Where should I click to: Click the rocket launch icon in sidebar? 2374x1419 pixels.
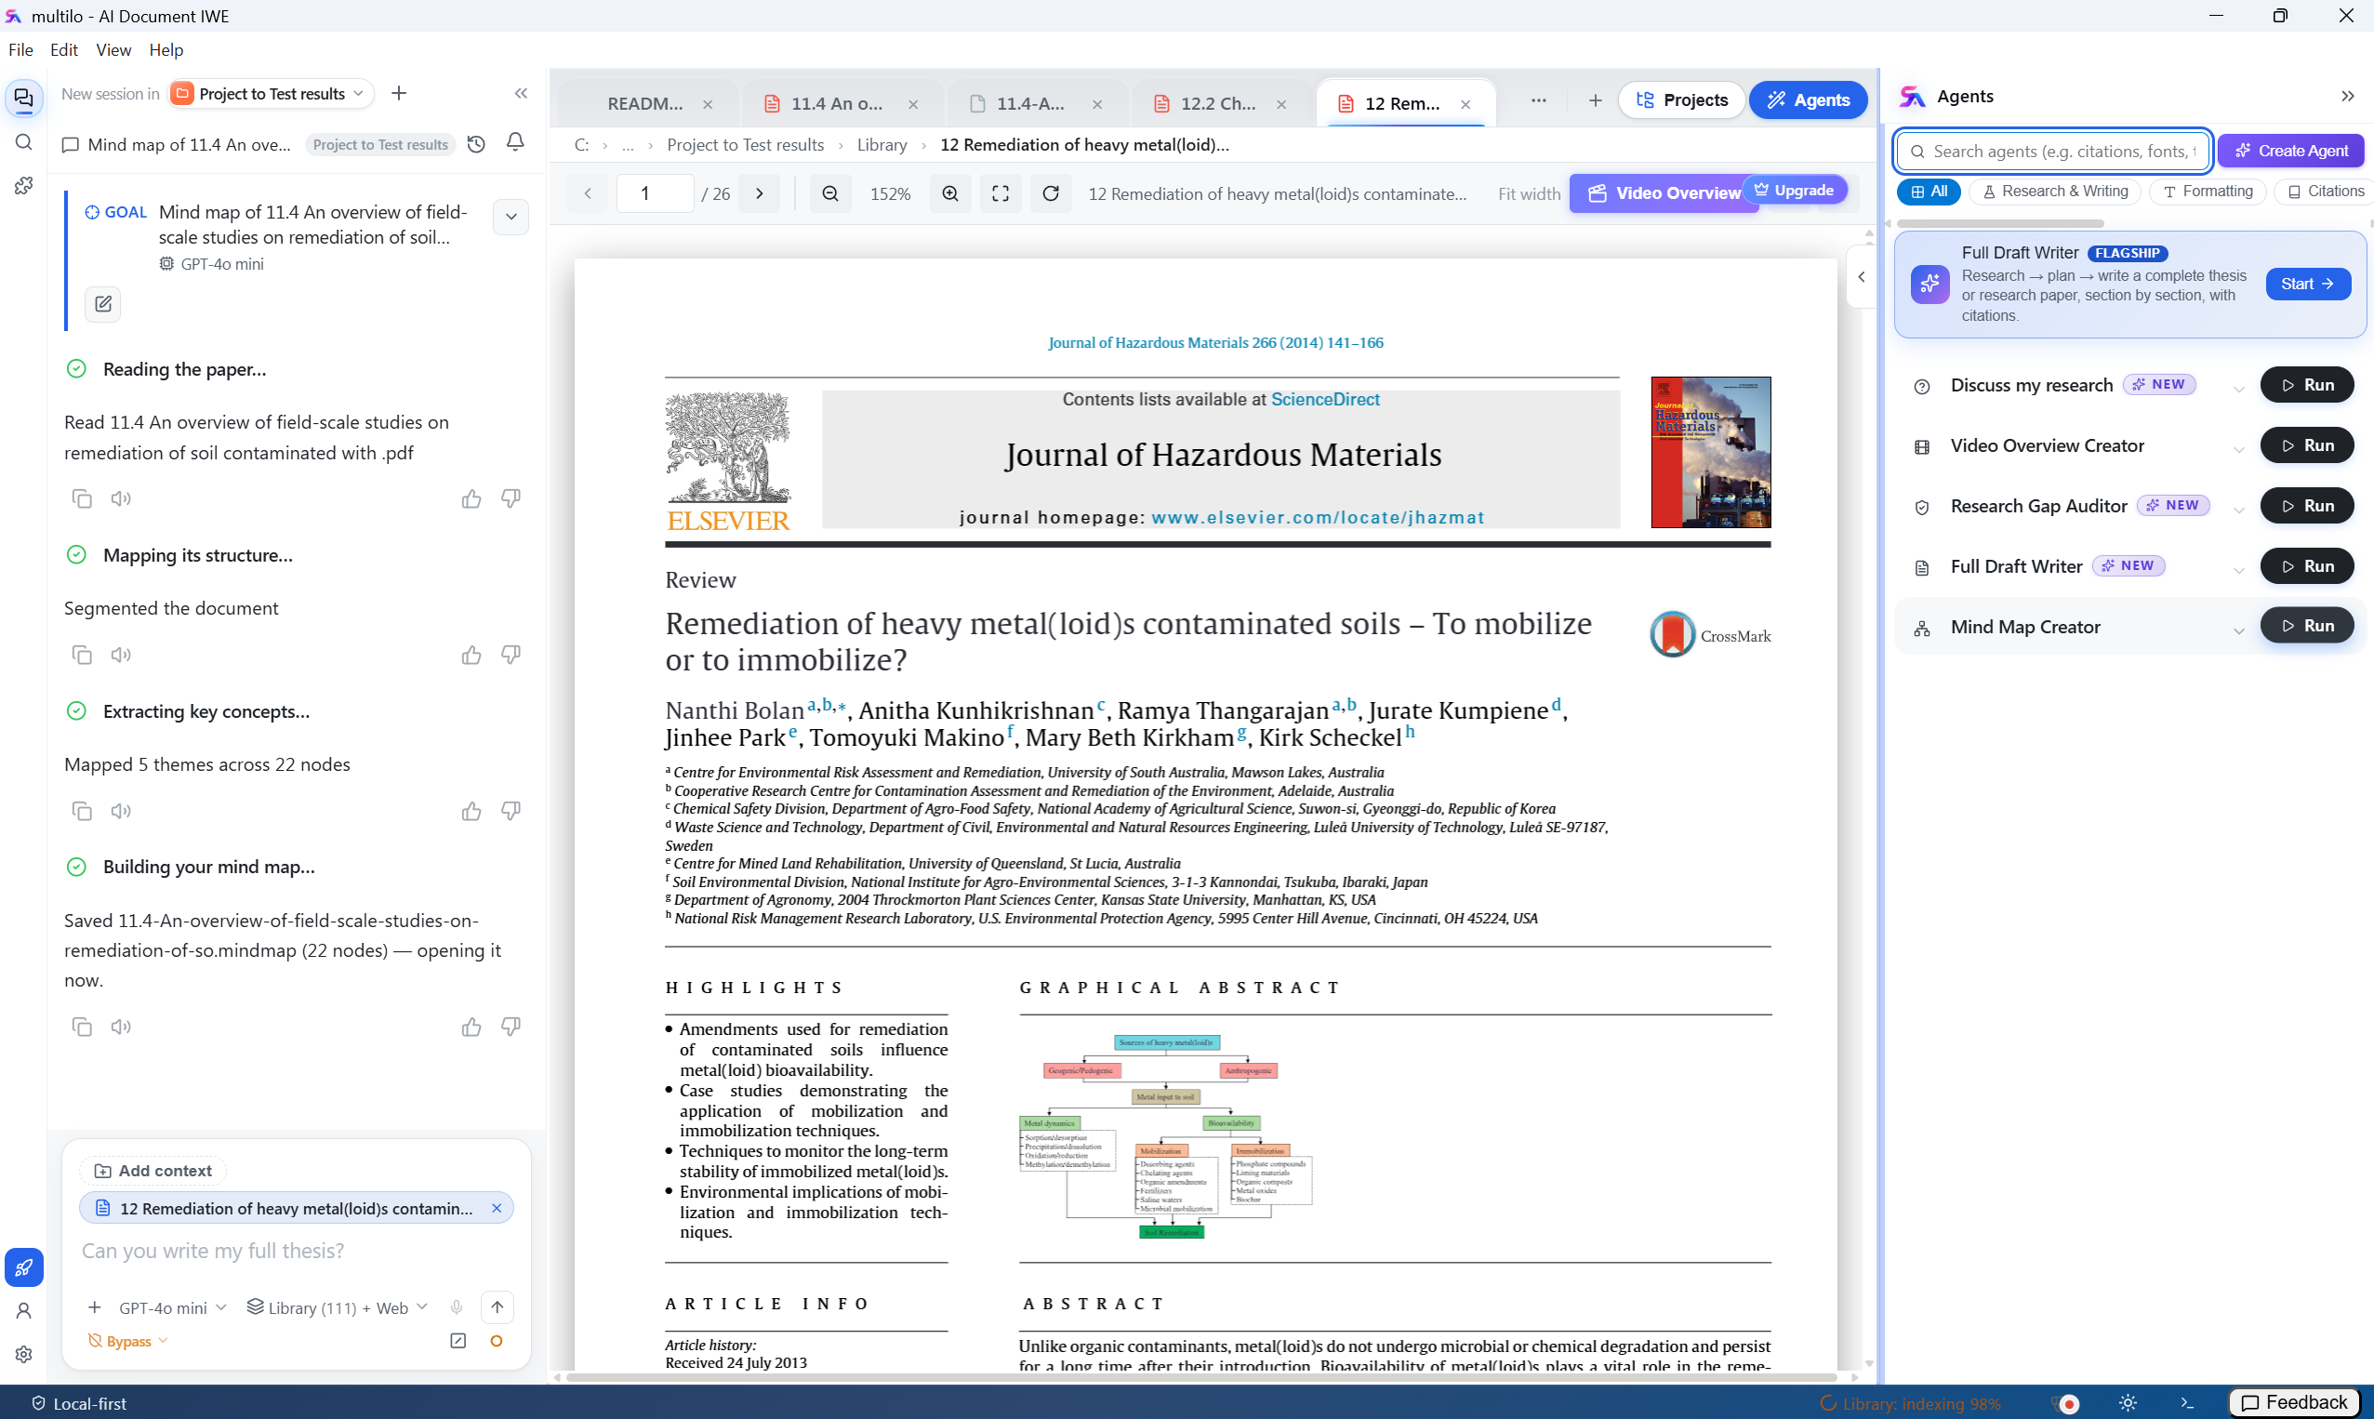pyautogui.click(x=24, y=1268)
